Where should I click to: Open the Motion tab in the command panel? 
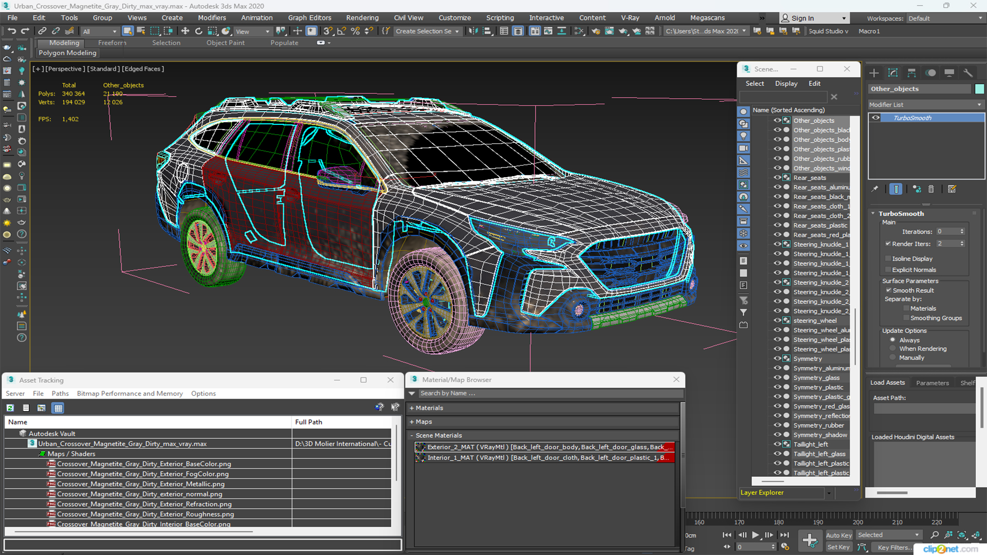click(930, 73)
